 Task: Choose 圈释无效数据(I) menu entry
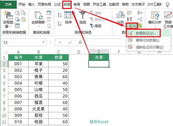[148, 40]
